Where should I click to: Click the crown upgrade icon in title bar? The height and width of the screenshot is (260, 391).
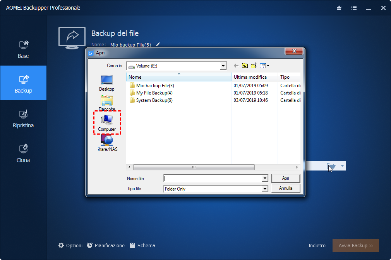(339, 8)
